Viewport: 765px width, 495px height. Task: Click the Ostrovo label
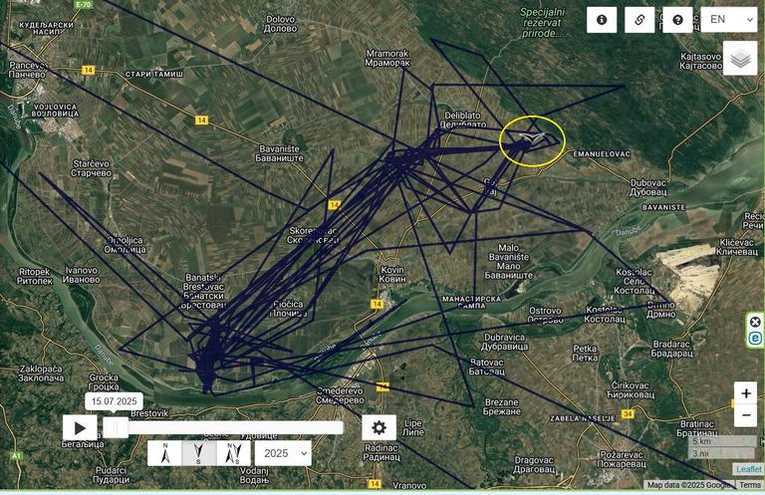click(545, 315)
